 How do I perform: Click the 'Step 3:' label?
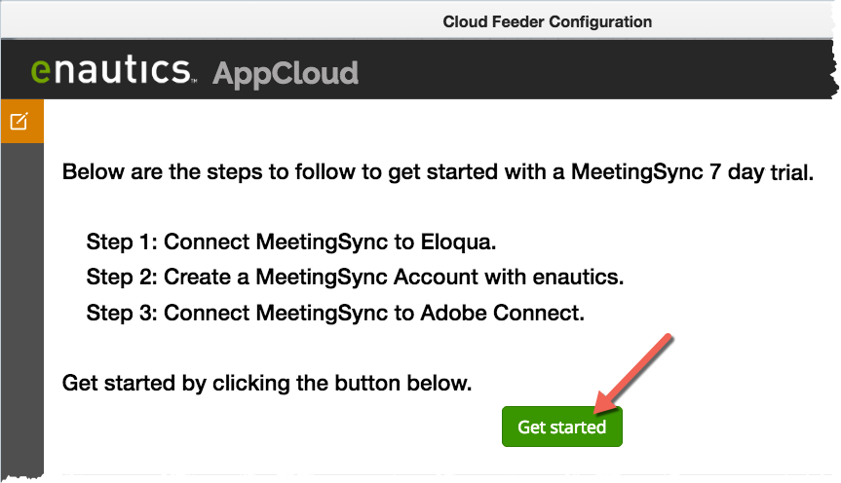[122, 313]
